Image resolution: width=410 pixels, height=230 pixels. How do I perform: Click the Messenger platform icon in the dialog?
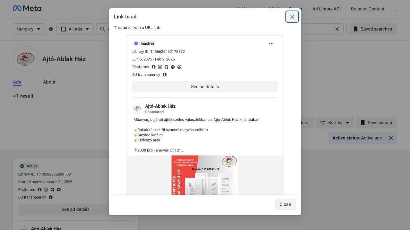pos(173,67)
